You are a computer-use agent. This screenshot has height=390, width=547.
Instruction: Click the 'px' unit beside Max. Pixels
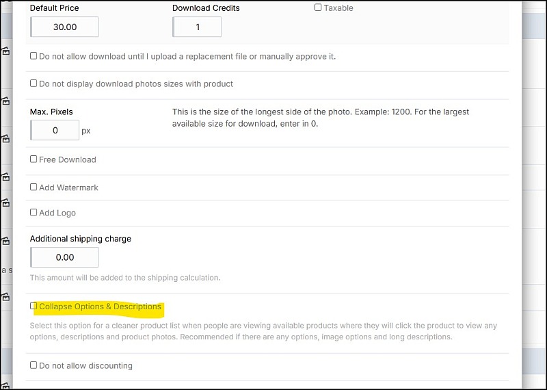[86, 131]
